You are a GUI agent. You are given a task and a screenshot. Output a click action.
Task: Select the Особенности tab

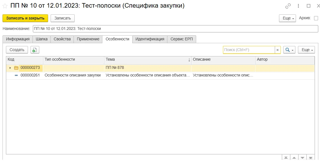pyautogui.click(x=117, y=39)
